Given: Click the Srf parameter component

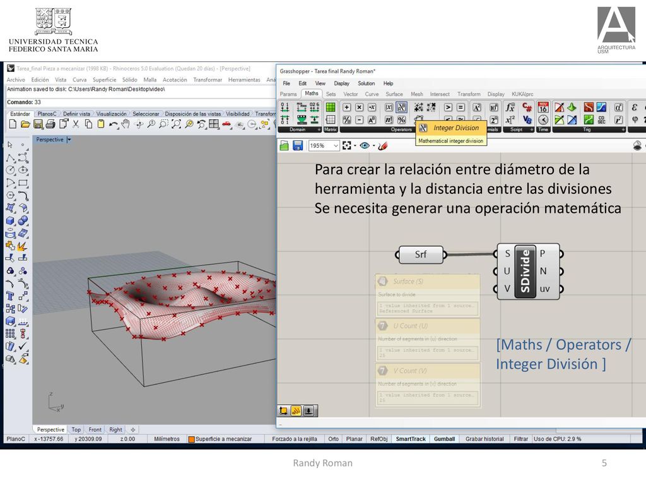Looking at the screenshot, I should pyautogui.click(x=421, y=254).
